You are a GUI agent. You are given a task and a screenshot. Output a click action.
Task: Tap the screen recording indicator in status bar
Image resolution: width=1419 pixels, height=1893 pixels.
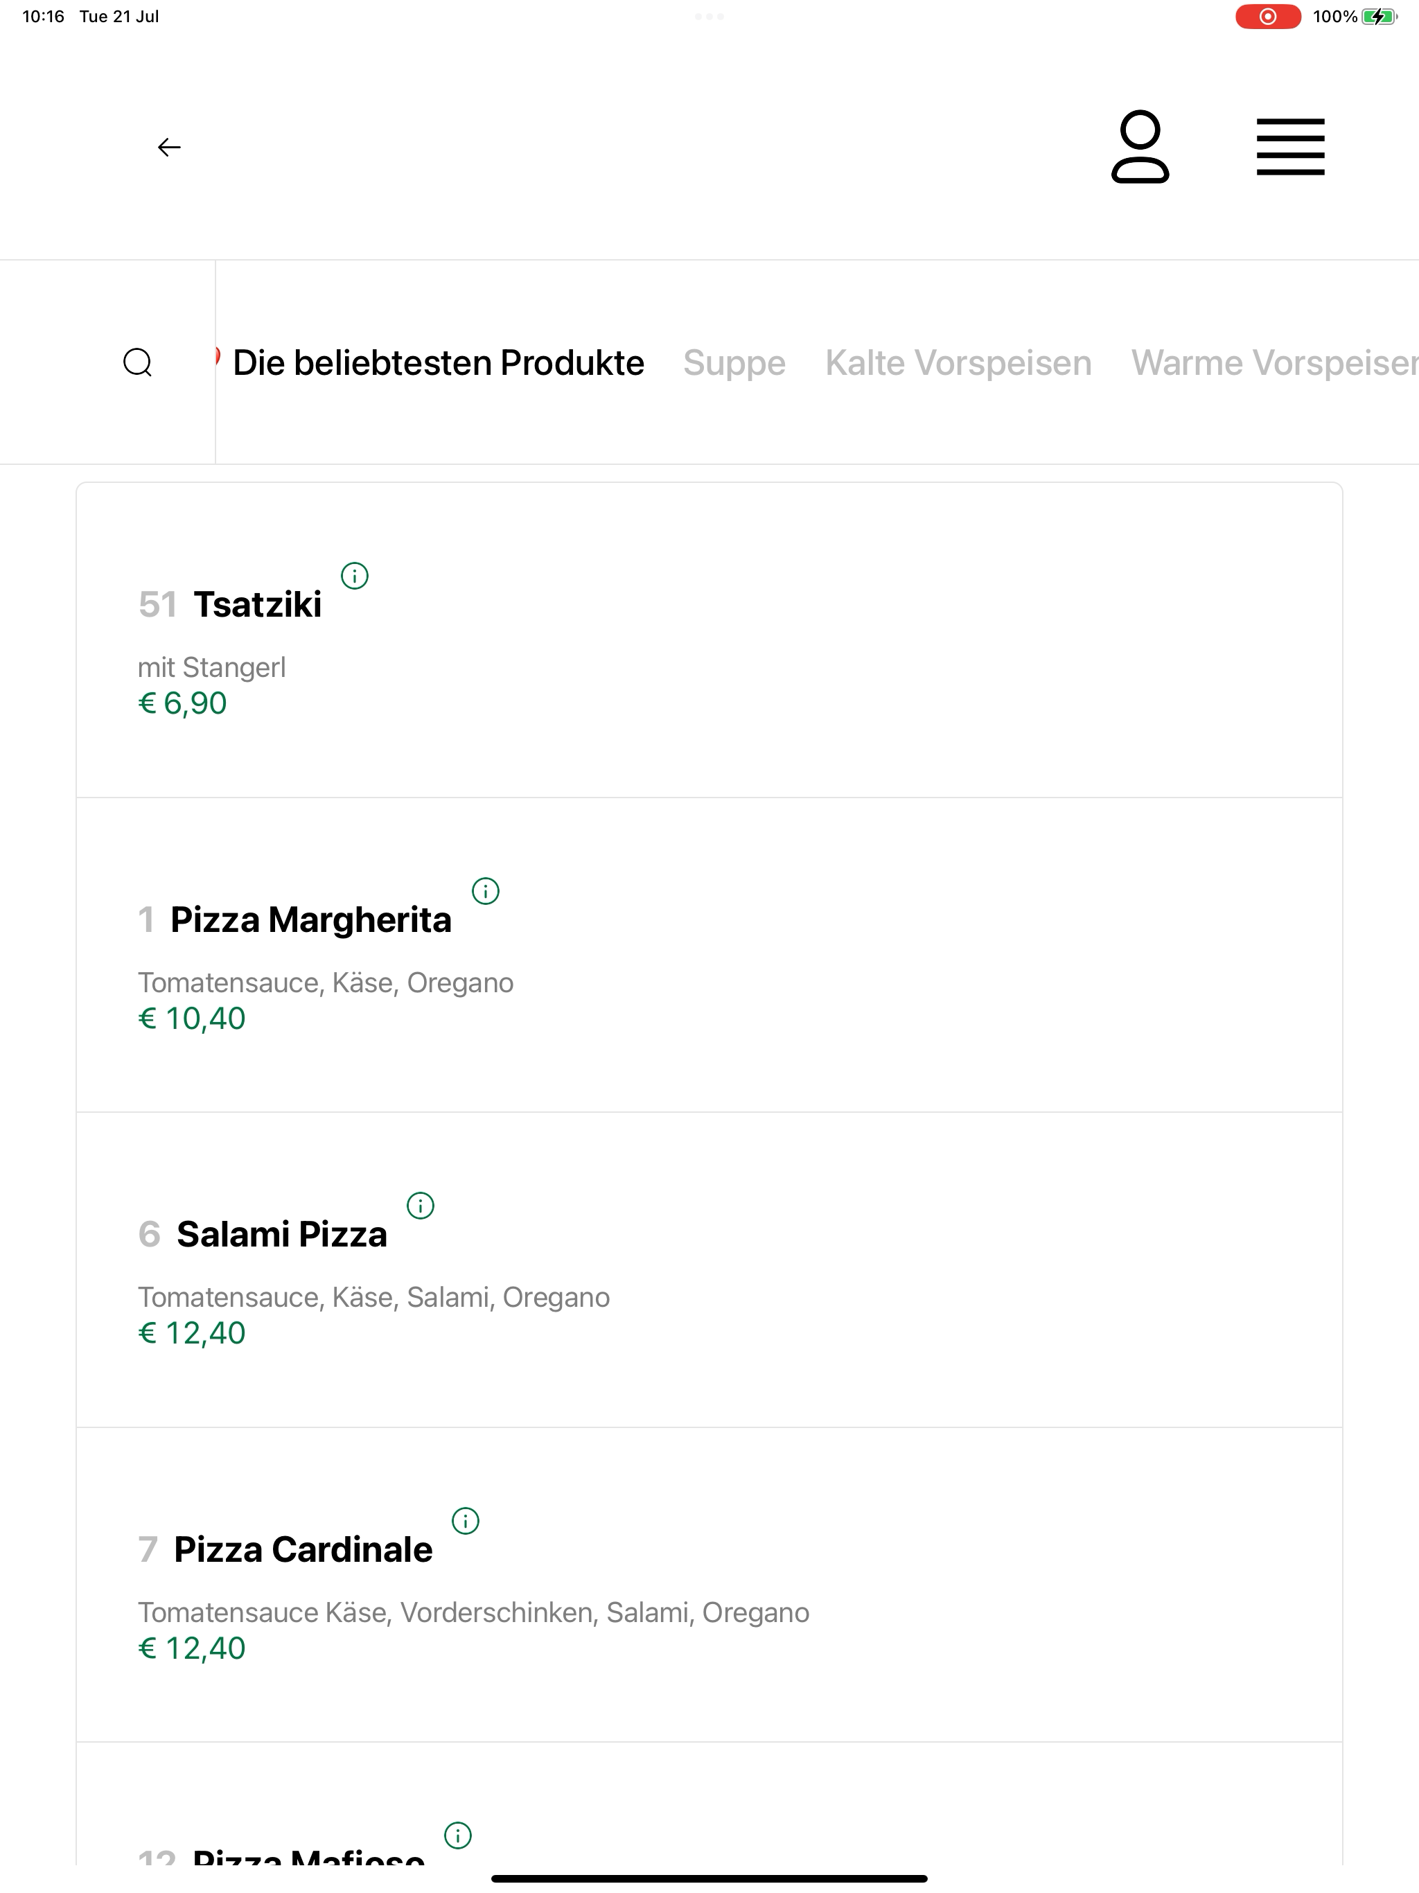click(1267, 16)
